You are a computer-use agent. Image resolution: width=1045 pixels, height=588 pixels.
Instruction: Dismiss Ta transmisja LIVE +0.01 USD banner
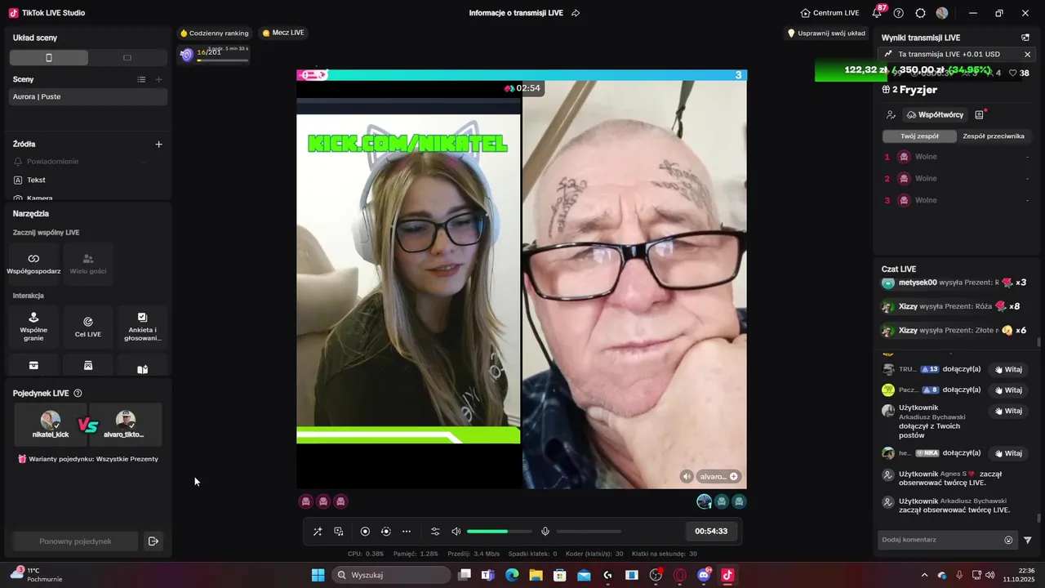pos(1027,55)
